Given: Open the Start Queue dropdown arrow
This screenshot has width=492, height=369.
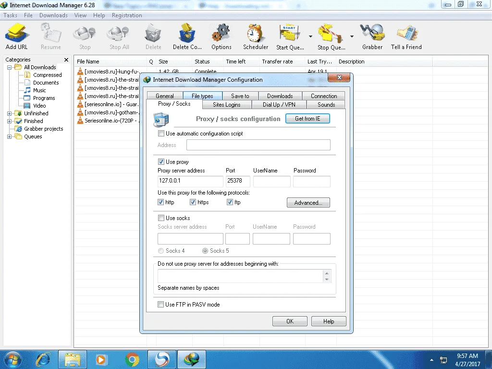Looking at the screenshot, I should (x=310, y=37).
